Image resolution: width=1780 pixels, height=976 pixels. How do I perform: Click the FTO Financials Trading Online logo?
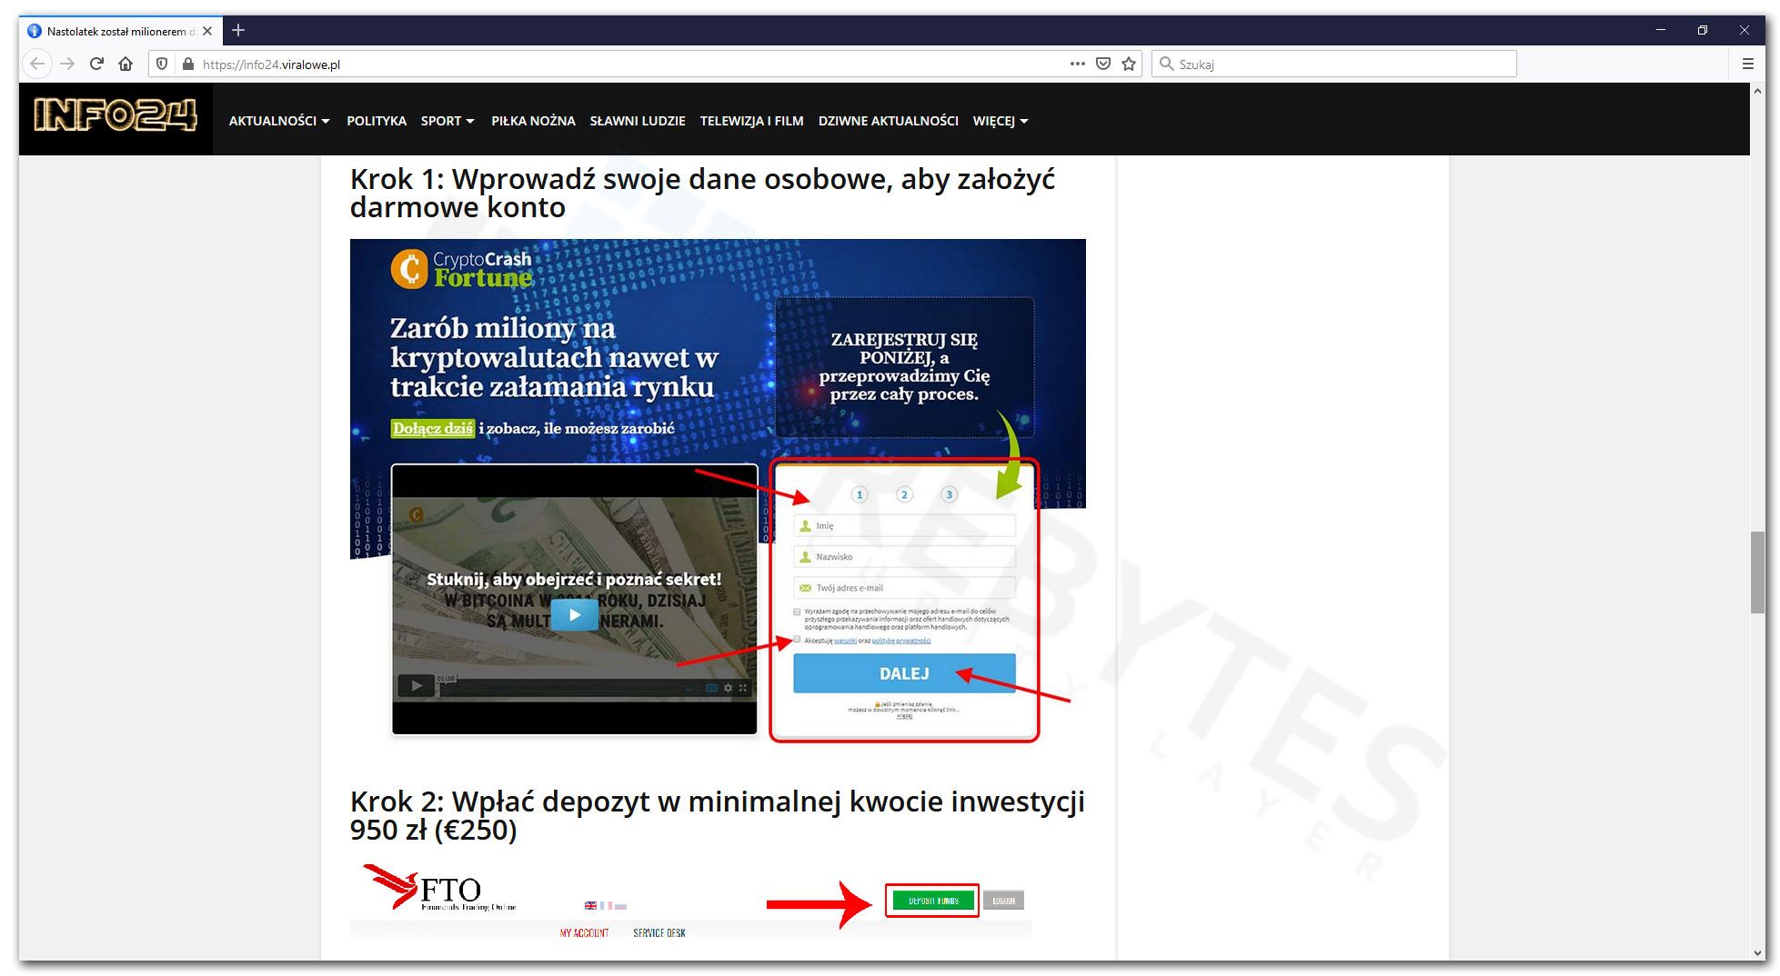(x=440, y=888)
